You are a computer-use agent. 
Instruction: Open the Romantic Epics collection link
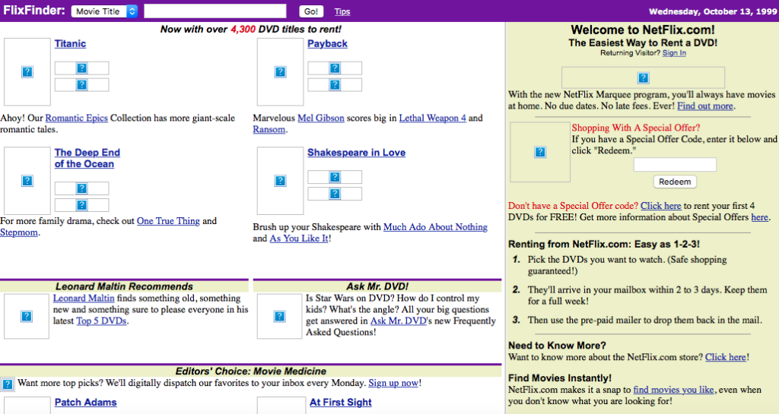77,118
